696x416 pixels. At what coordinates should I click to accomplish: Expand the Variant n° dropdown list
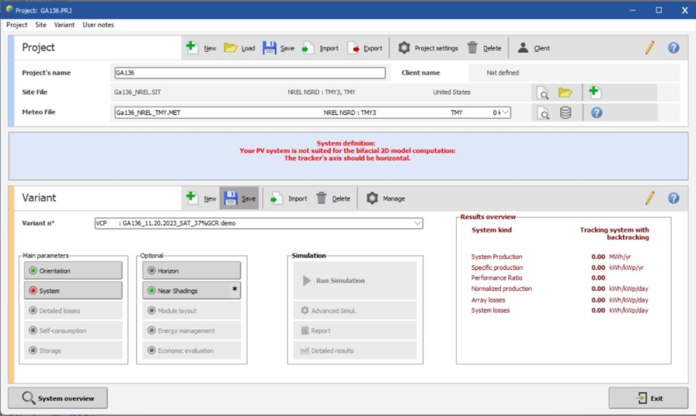pos(417,223)
